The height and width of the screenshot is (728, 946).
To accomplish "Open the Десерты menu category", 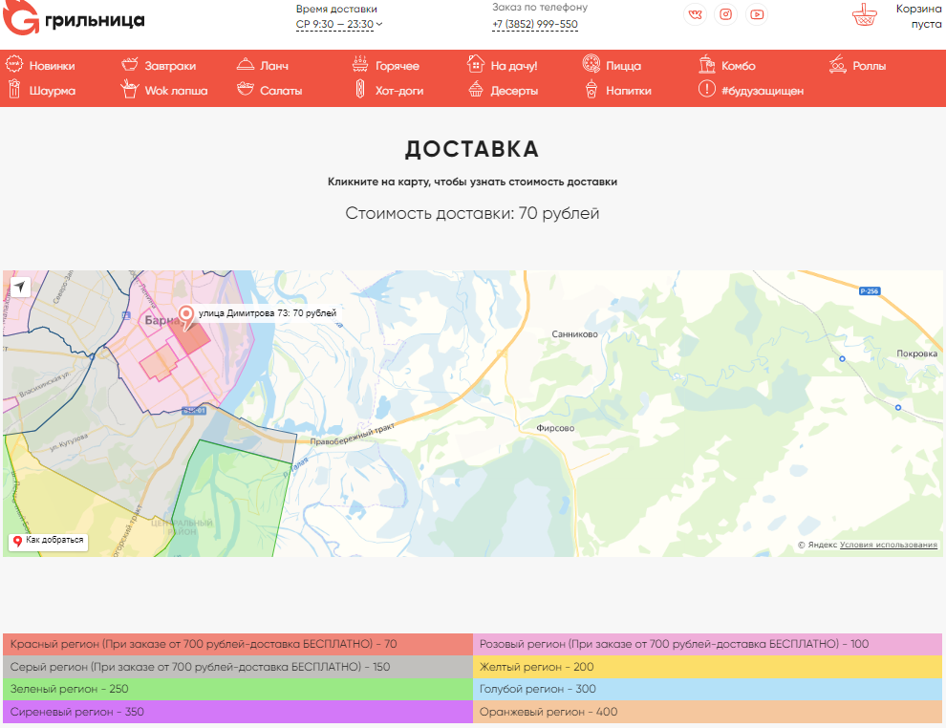I will tap(514, 91).
